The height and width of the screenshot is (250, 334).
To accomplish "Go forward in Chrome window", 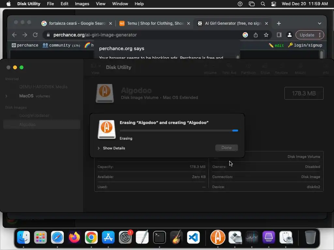I will [25, 35].
